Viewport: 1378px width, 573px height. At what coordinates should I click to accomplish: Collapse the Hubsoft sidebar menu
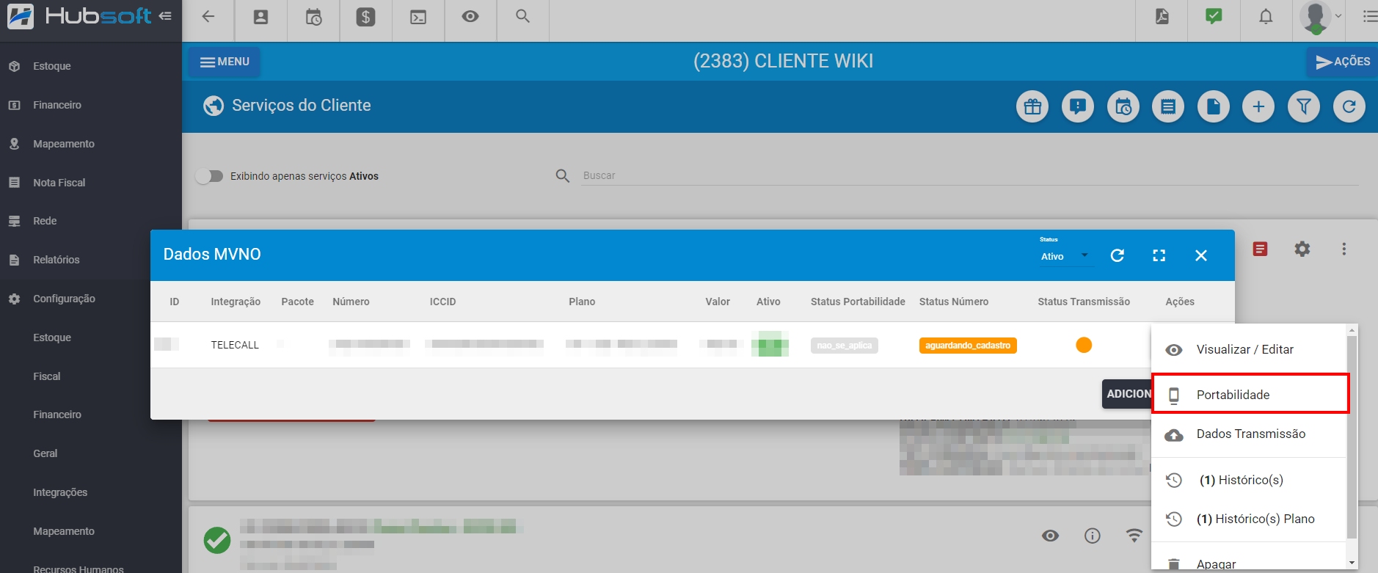tap(165, 15)
